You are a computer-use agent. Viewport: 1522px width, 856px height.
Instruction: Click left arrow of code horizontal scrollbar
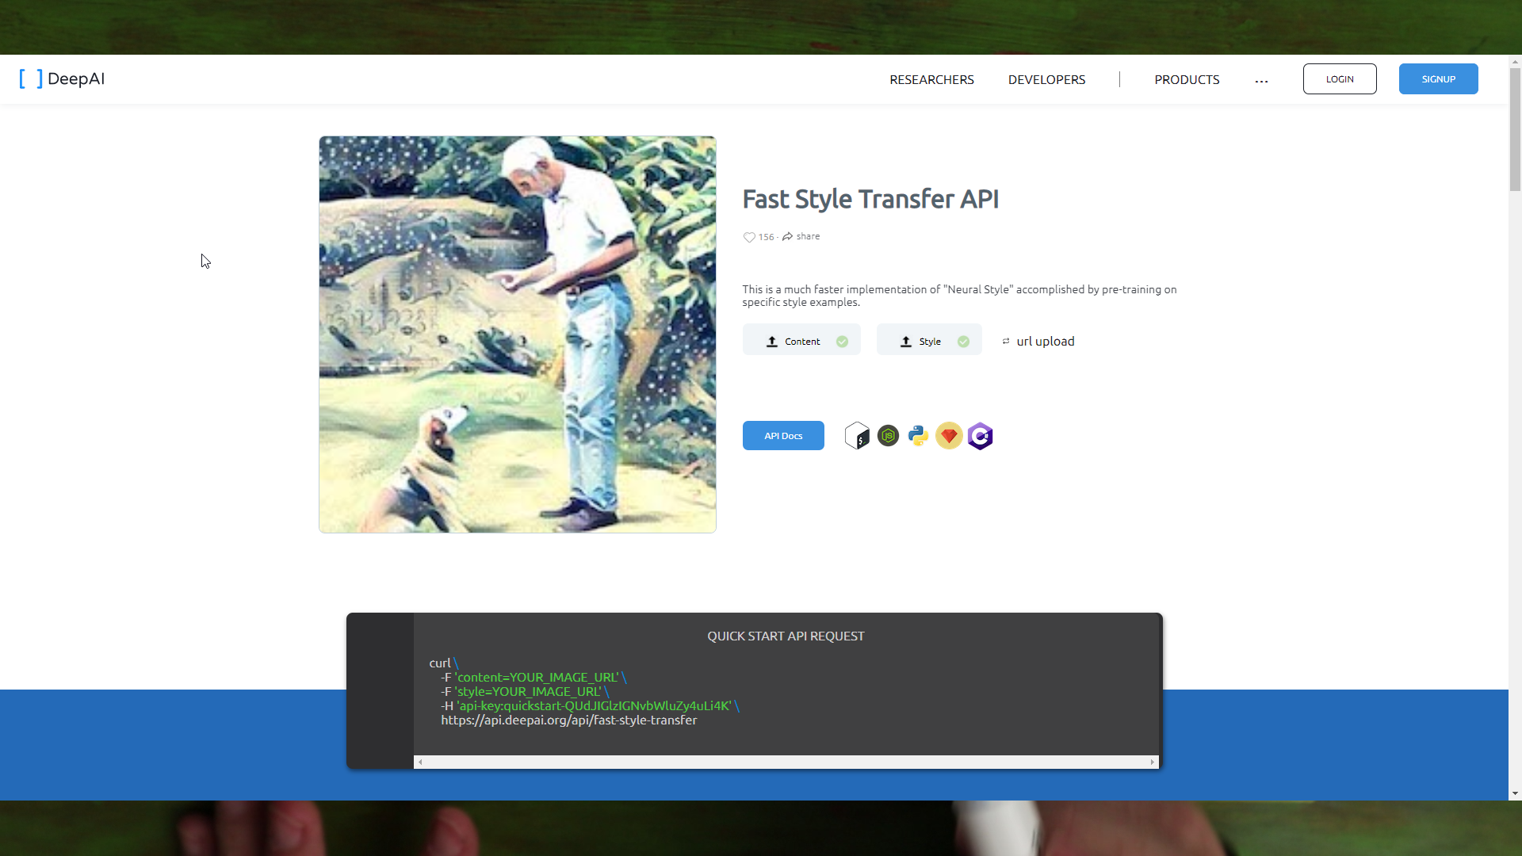pyautogui.click(x=420, y=762)
